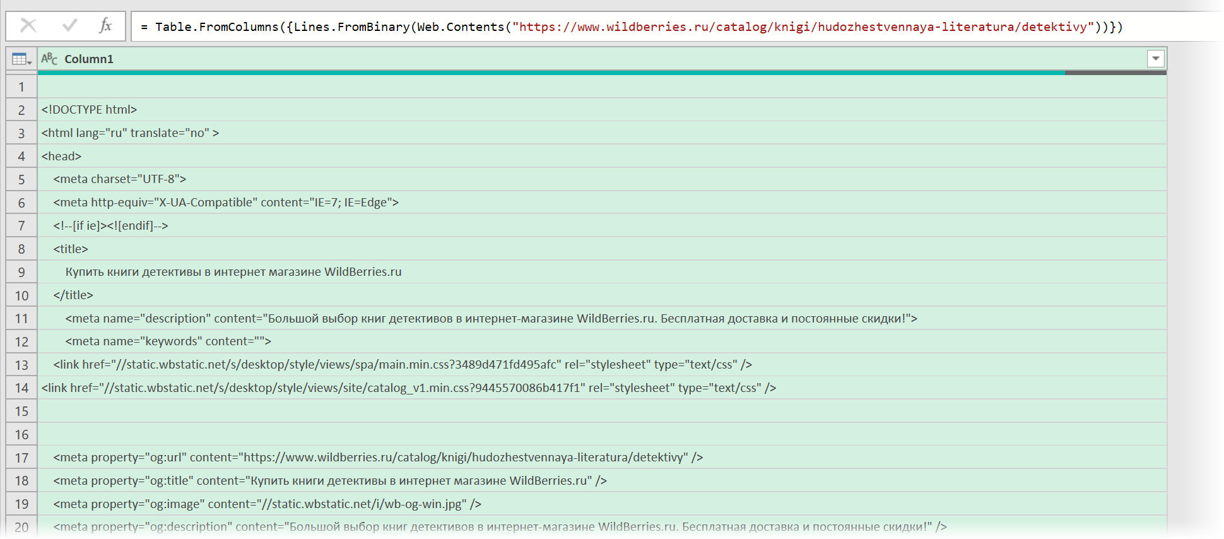Screen dimensions: 1224x539
Task: Select the <!--[if ie]> comment cell
Action: click(x=602, y=226)
